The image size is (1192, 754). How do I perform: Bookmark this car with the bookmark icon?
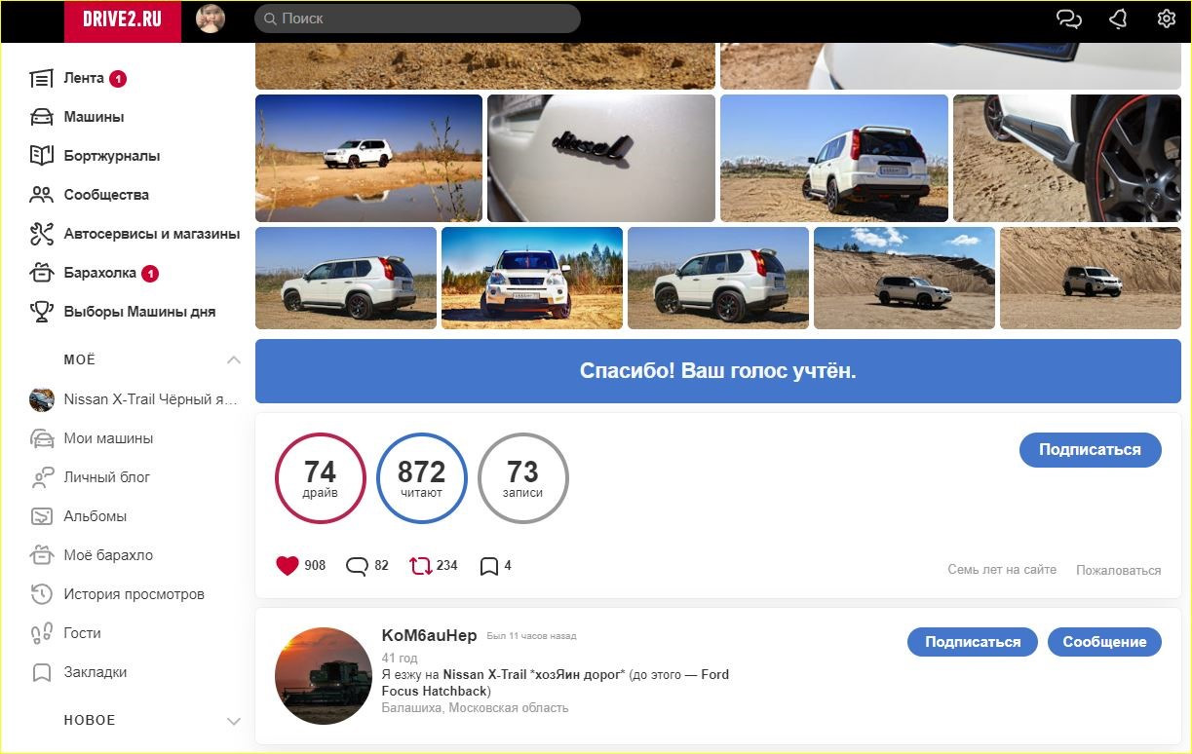coord(489,566)
